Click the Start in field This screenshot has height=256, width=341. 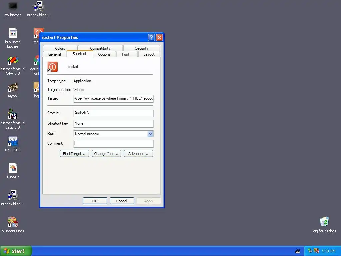click(x=114, y=113)
